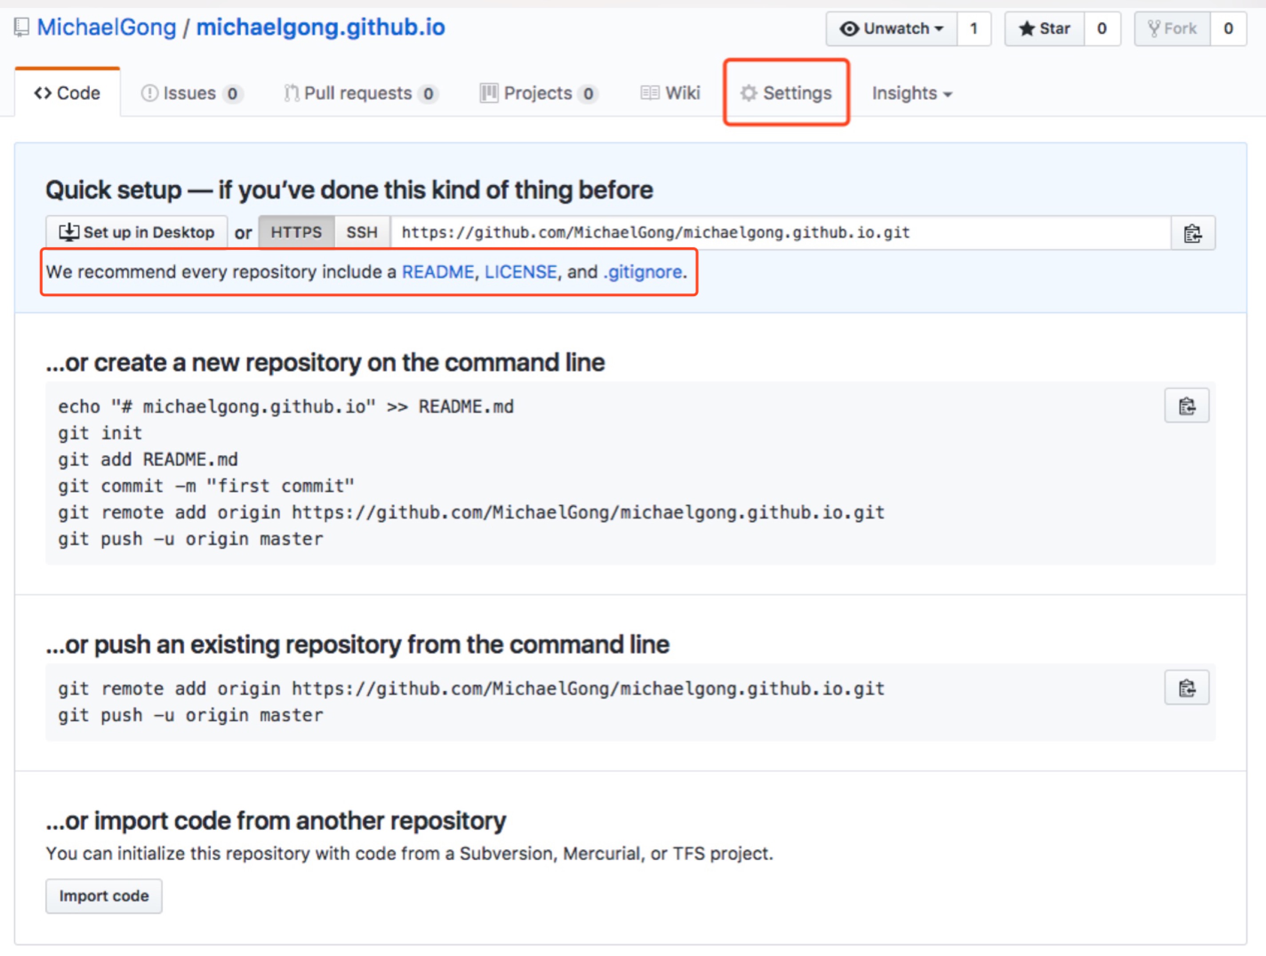This screenshot has width=1266, height=956.
Task: Star the repository
Action: (1045, 28)
